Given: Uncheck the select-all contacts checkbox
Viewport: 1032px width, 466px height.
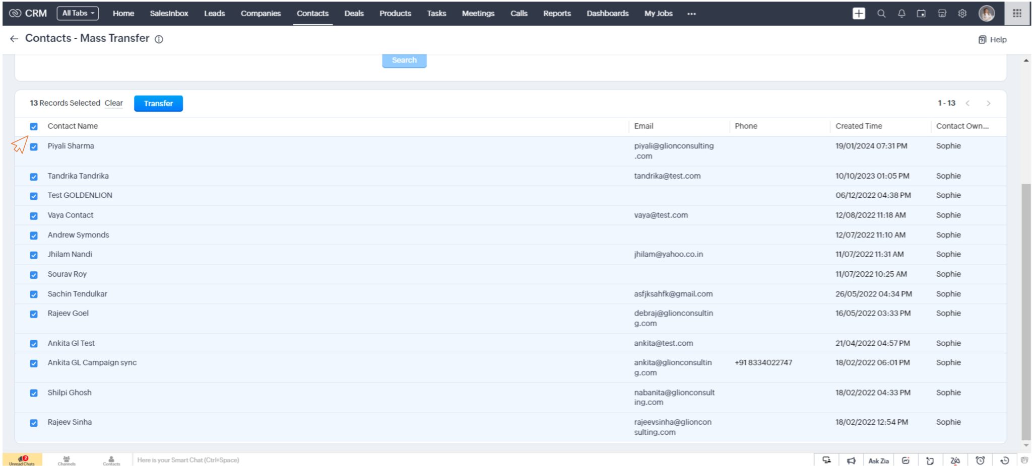Looking at the screenshot, I should coord(34,126).
